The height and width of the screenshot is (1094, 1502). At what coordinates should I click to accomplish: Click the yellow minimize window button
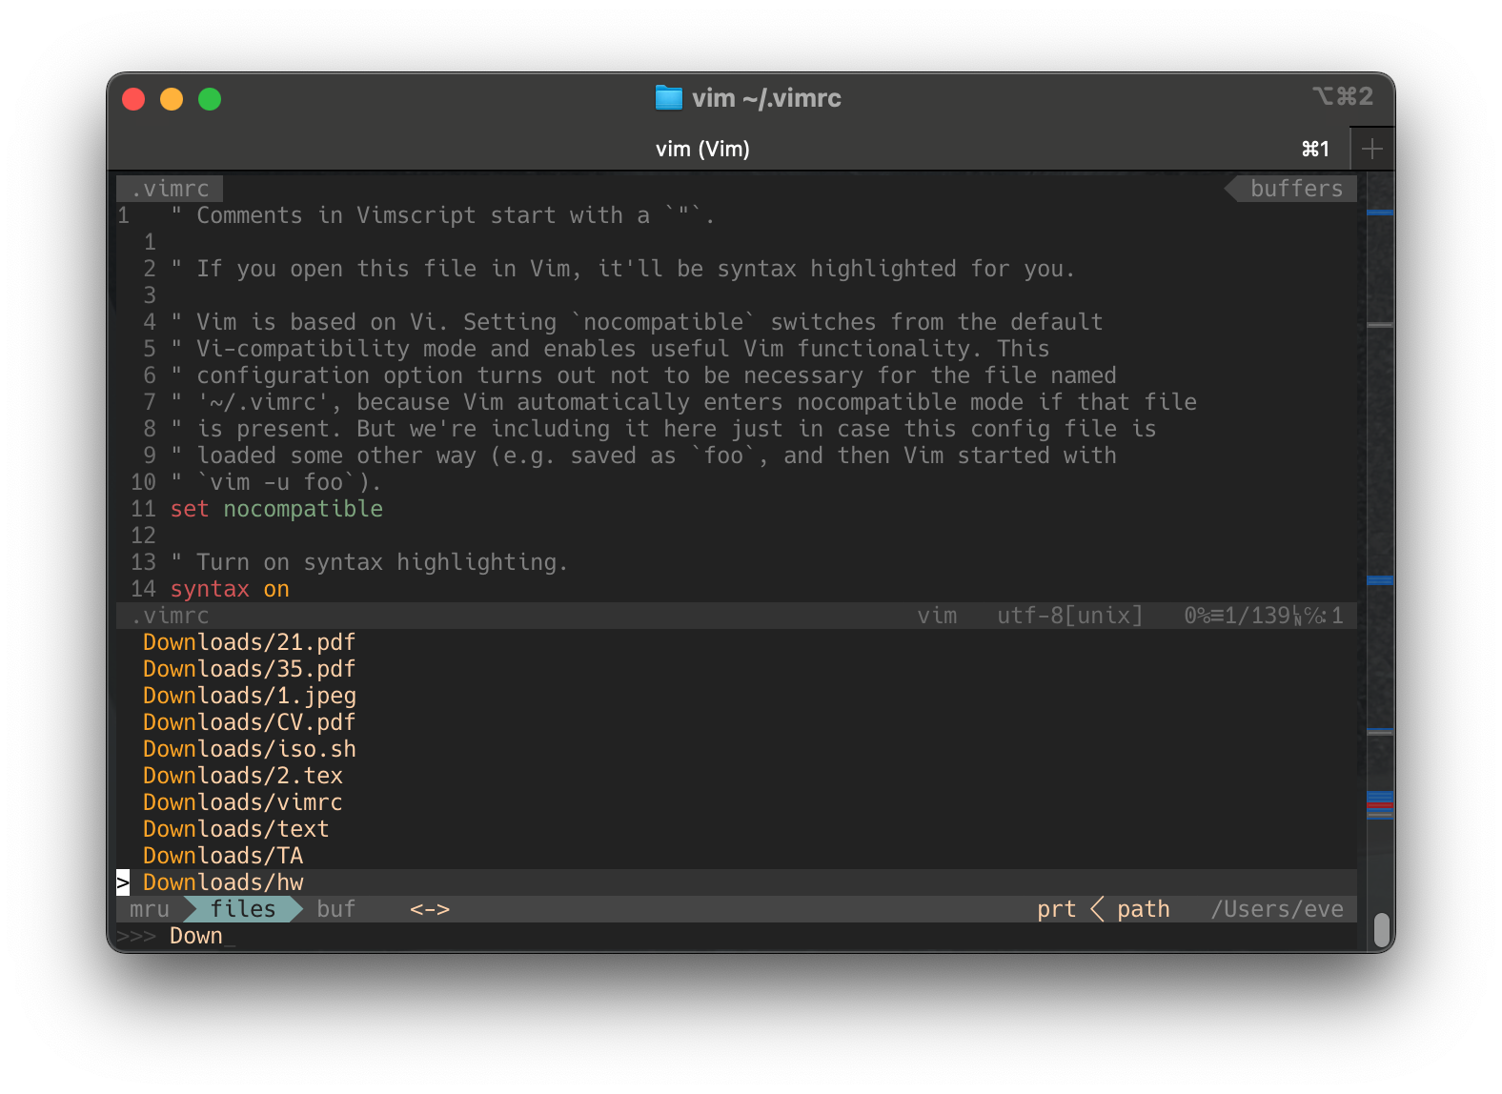coord(172,99)
